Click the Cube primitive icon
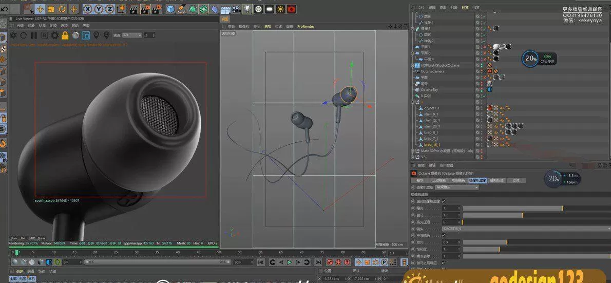This screenshot has height=283, width=611. tap(170, 9)
